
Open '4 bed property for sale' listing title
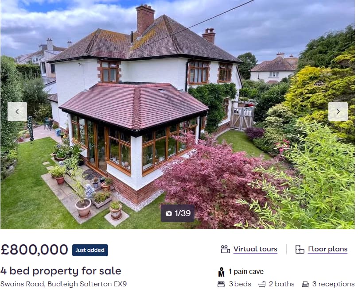tap(61, 271)
